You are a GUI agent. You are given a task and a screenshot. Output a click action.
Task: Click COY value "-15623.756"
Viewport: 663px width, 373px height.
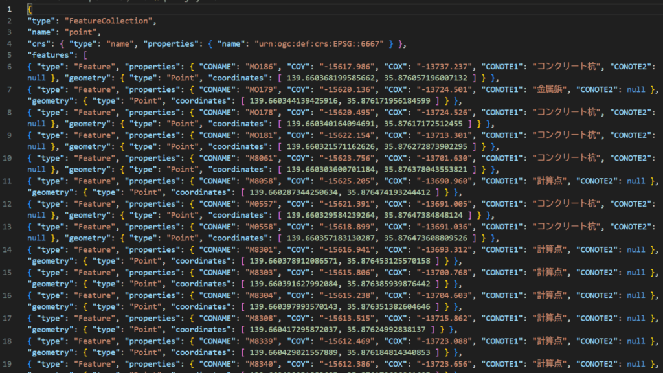[x=347, y=158]
